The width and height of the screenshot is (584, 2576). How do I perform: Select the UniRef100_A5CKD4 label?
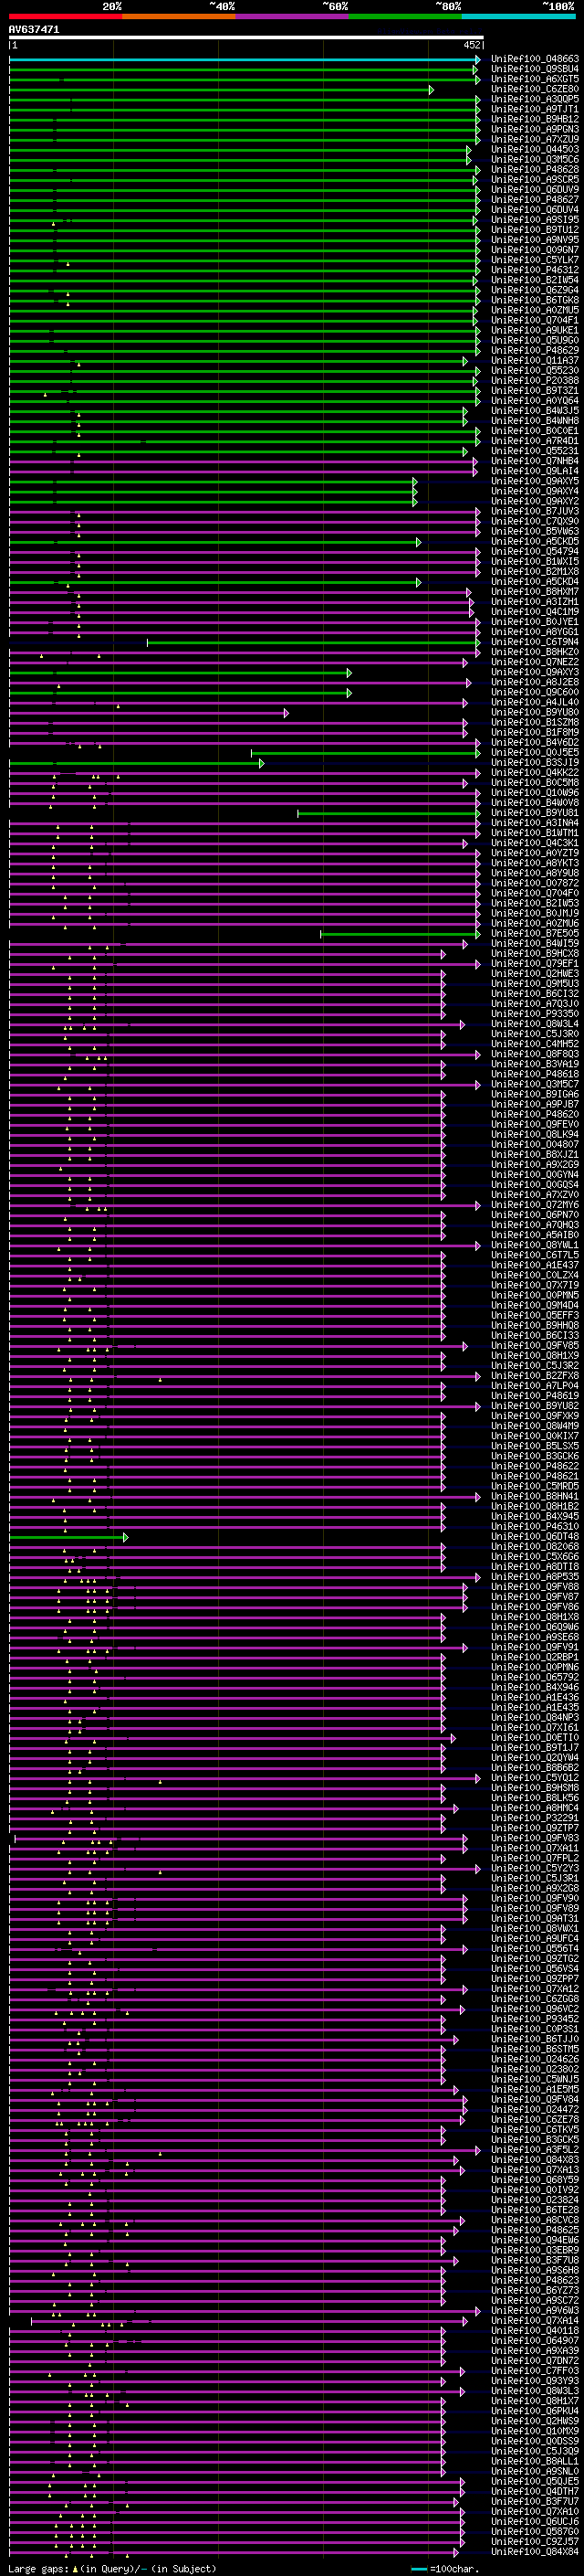pos(534,582)
